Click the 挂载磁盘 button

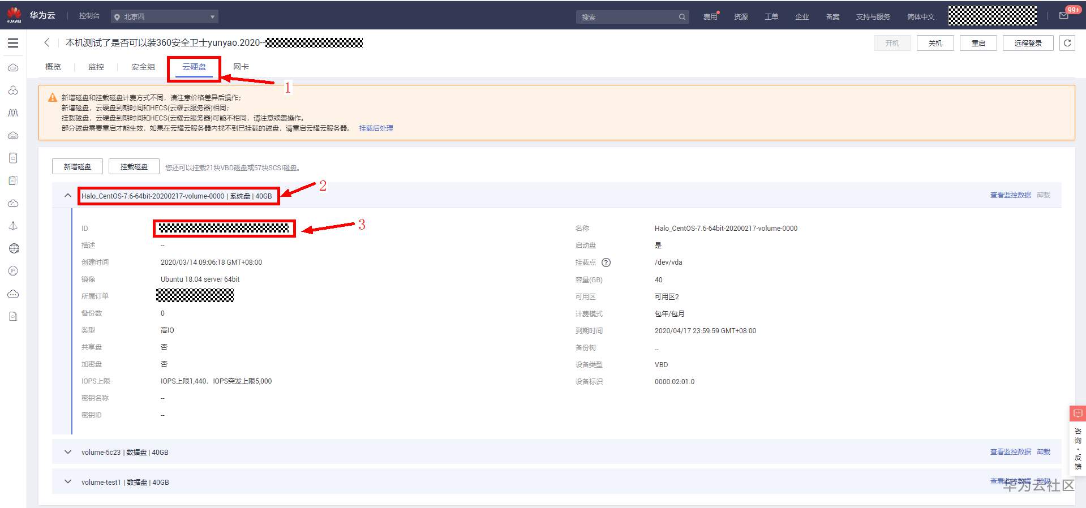(134, 166)
